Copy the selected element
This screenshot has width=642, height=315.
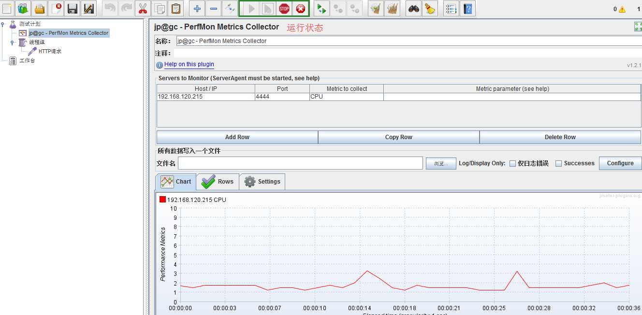[x=159, y=8]
